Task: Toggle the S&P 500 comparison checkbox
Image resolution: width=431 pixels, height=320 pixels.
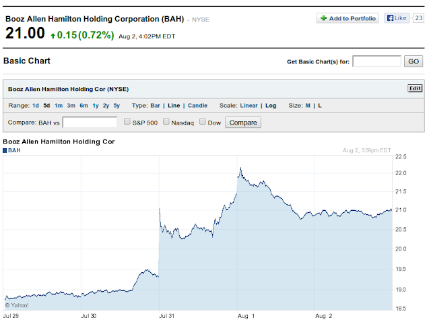Action: (127, 121)
